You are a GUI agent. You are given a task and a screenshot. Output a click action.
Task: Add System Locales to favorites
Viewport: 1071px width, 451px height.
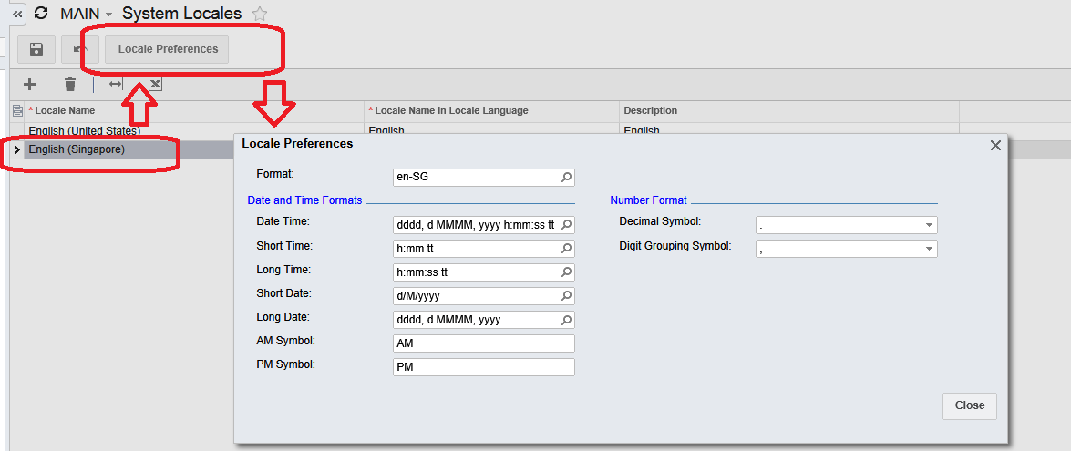(x=260, y=14)
